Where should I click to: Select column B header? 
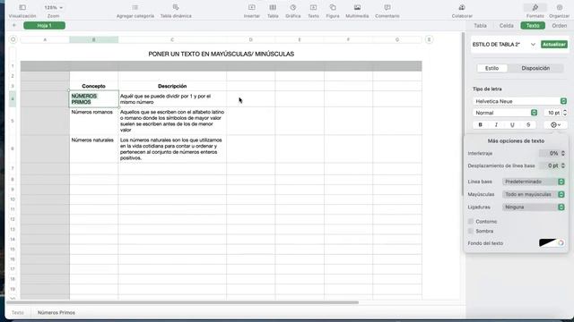(x=93, y=39)
